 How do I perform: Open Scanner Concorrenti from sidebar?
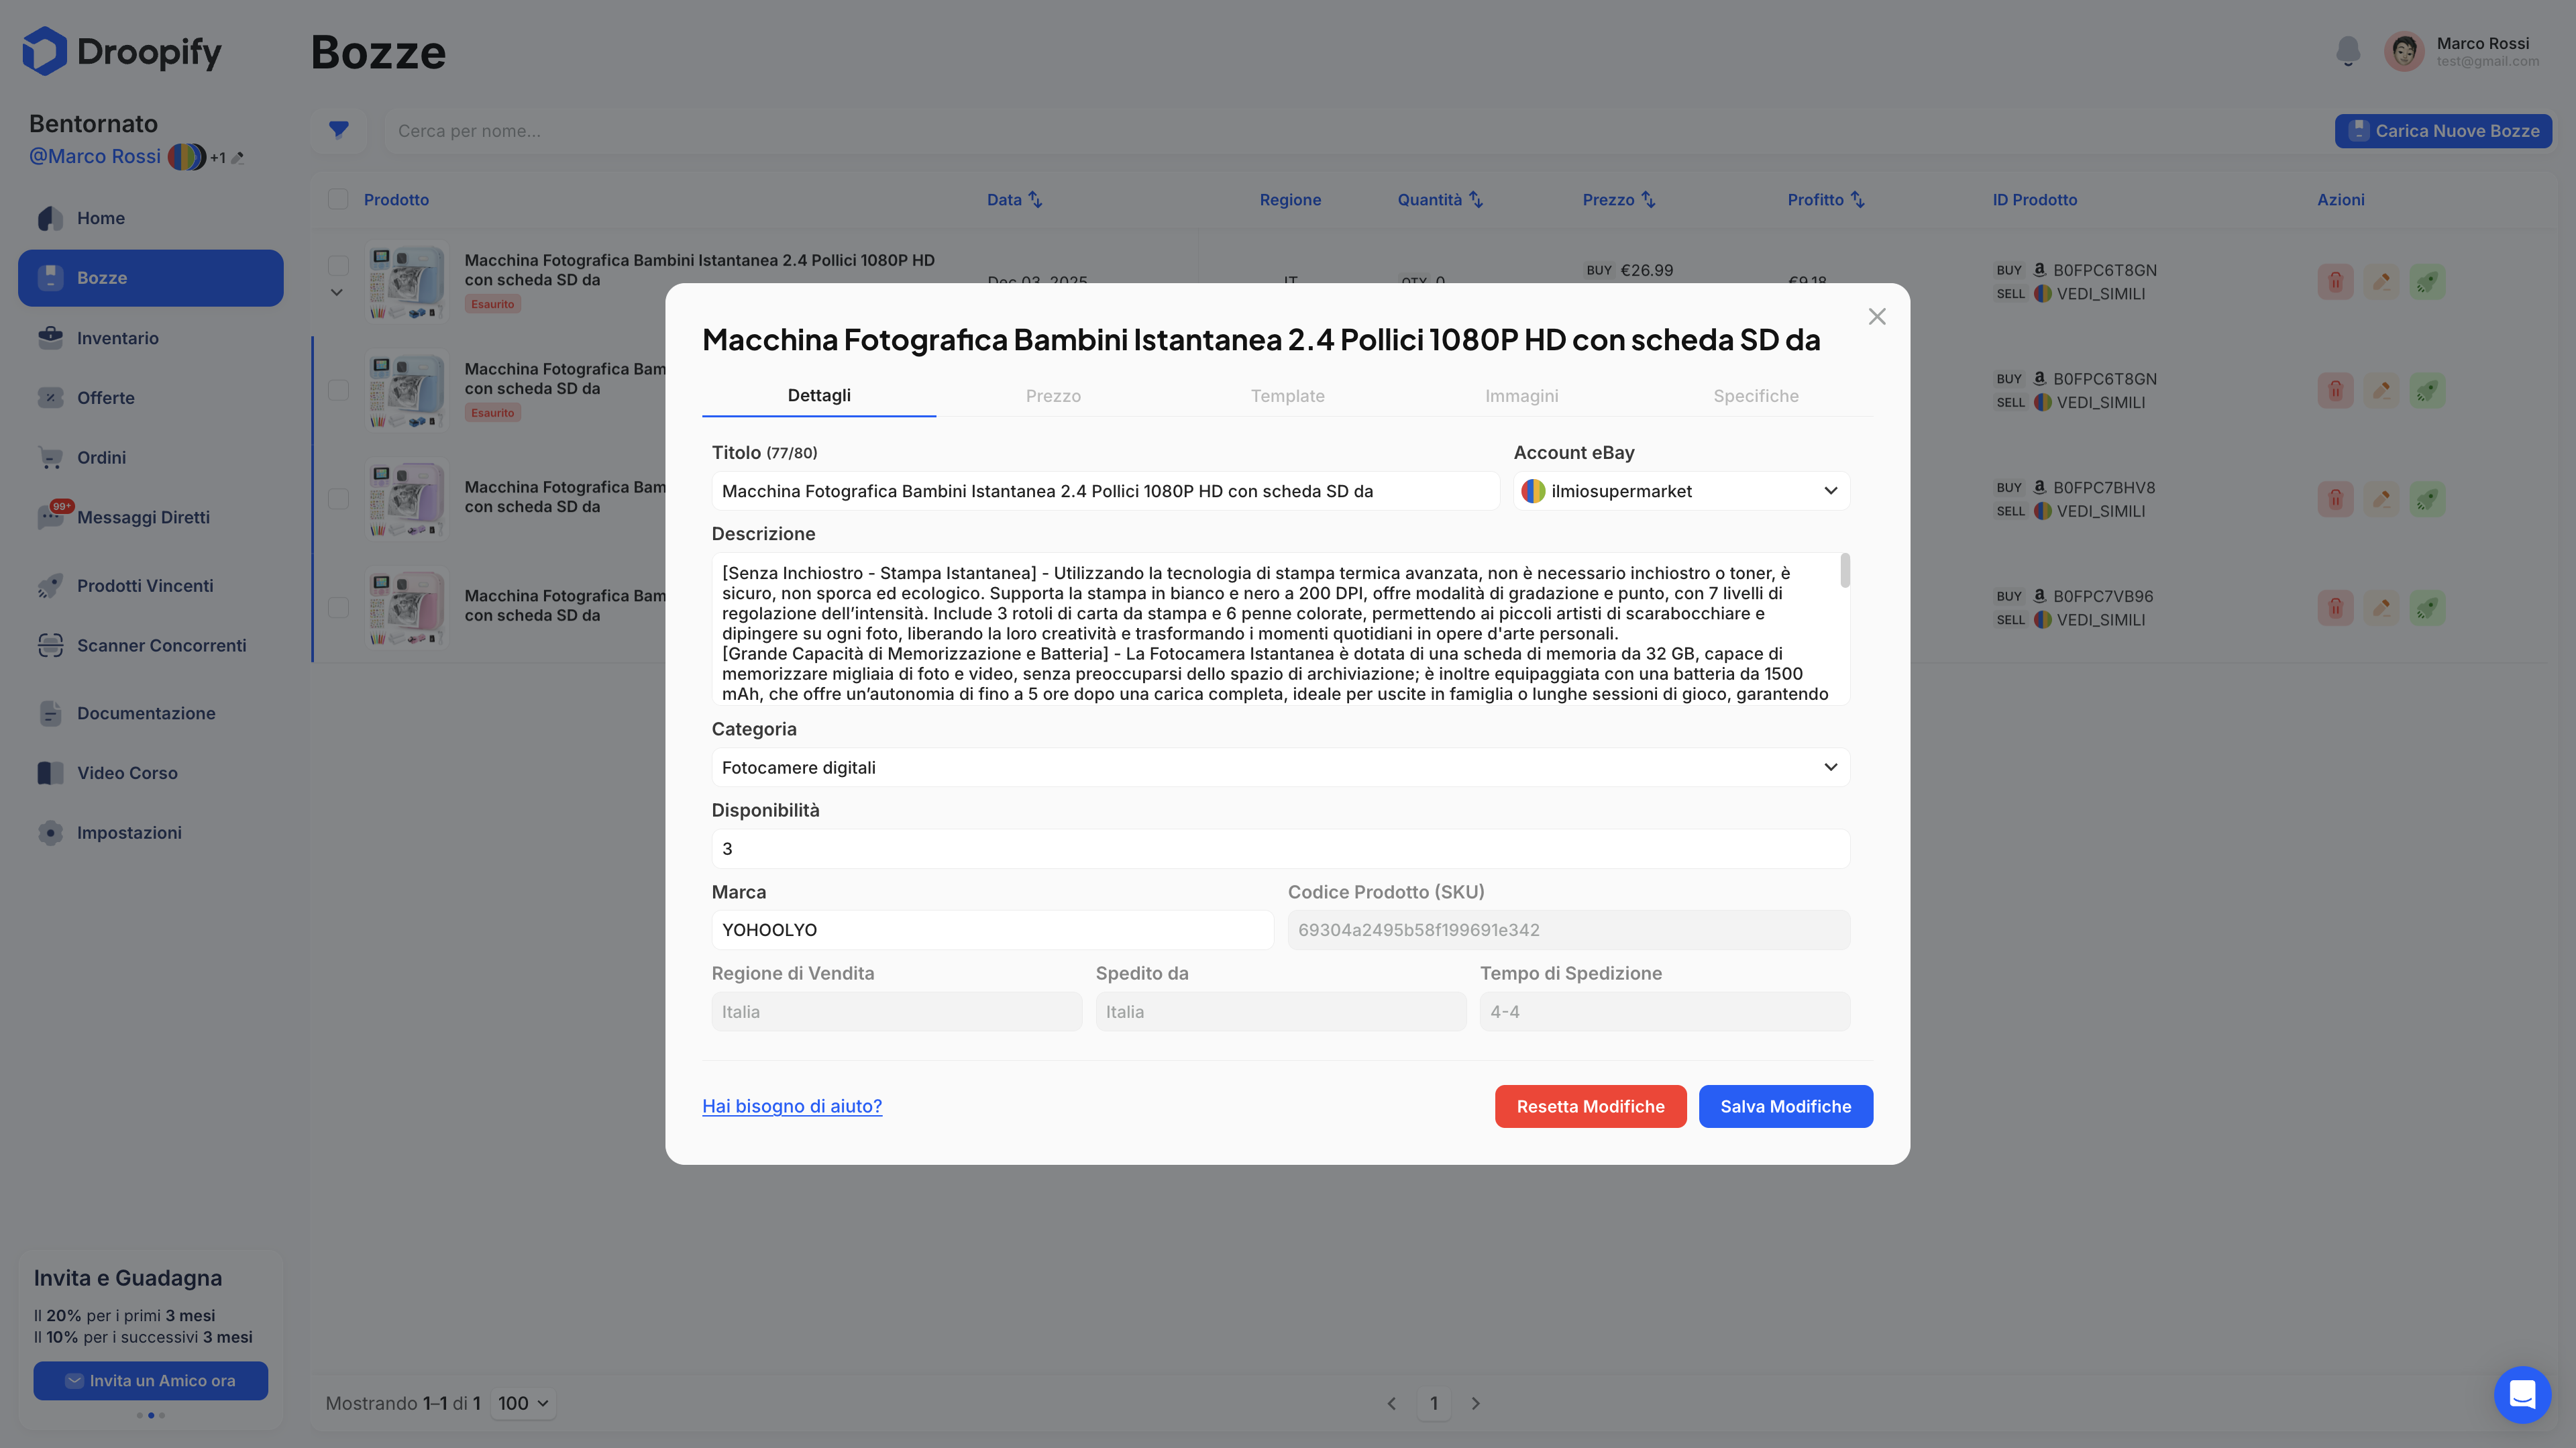click(x=161, y=645)
